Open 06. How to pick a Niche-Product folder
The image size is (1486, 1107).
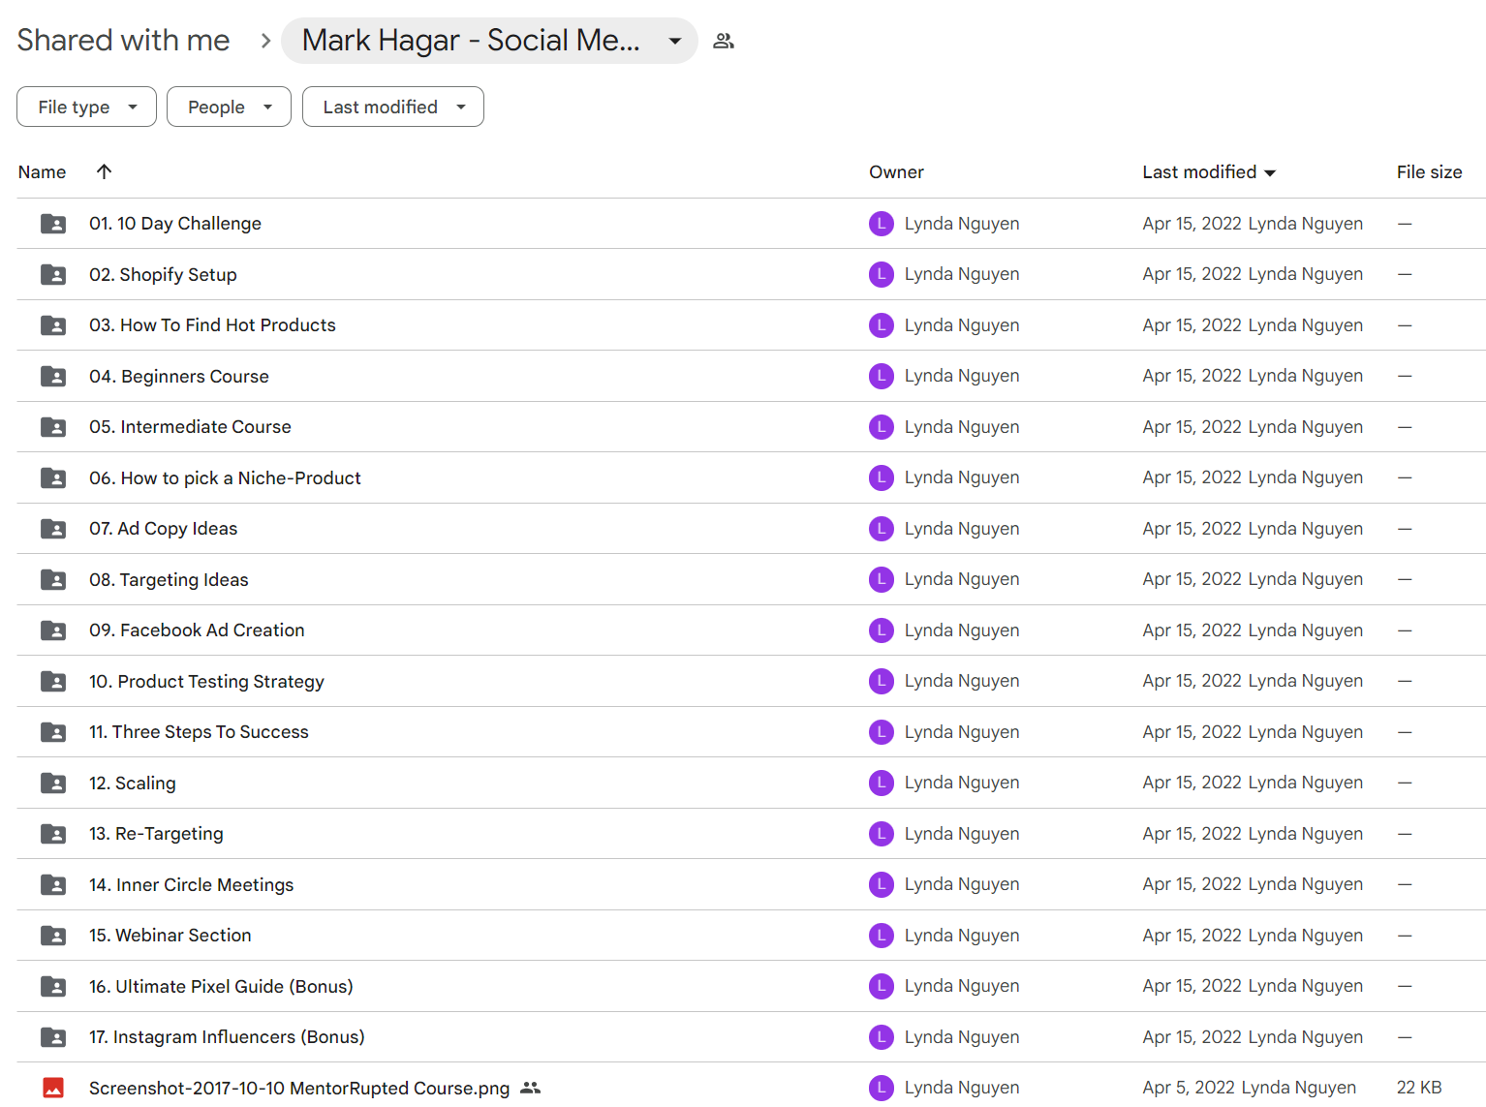tap(225, 477)
